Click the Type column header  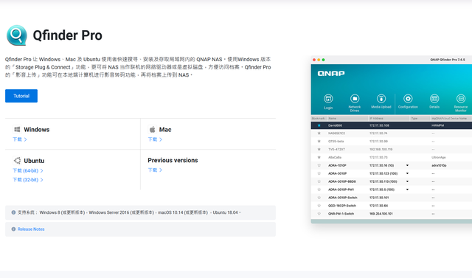click(420, 119)
